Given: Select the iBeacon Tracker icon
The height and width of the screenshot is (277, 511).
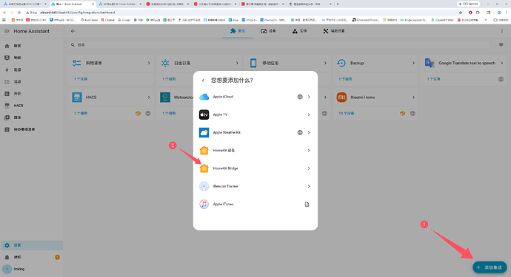Looking at the screenshot, I should point(204,186).
